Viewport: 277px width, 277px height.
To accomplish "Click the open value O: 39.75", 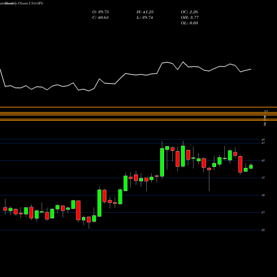I will pyautogui.click(x=100, y=12).
